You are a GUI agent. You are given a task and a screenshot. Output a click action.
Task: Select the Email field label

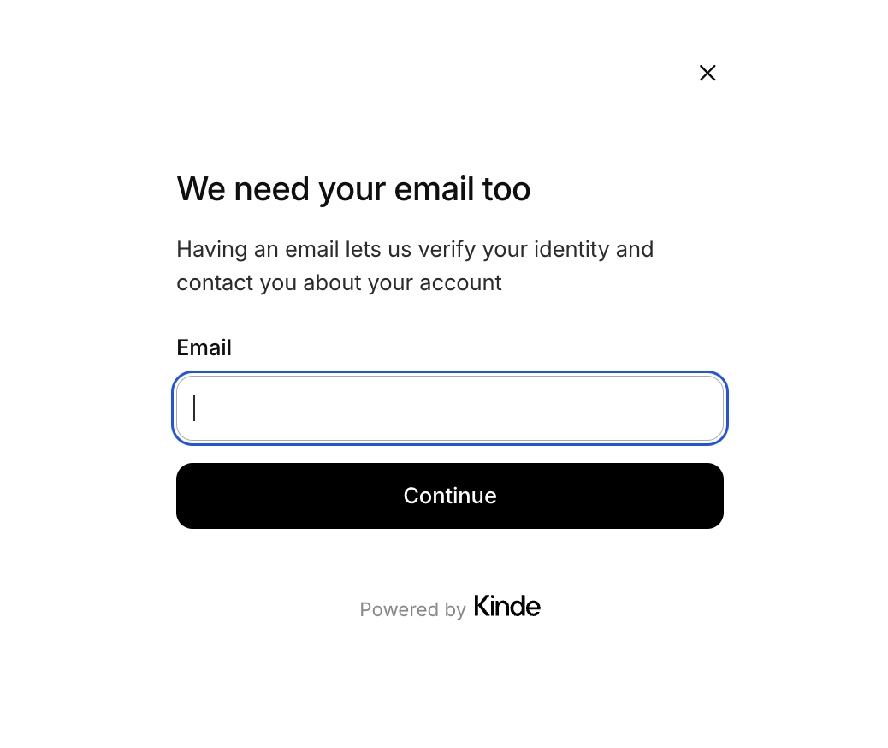(204, 347)
